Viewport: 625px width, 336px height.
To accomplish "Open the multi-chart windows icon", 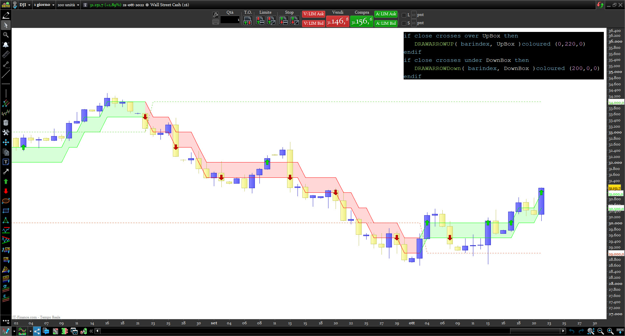I will click(74, 331).
